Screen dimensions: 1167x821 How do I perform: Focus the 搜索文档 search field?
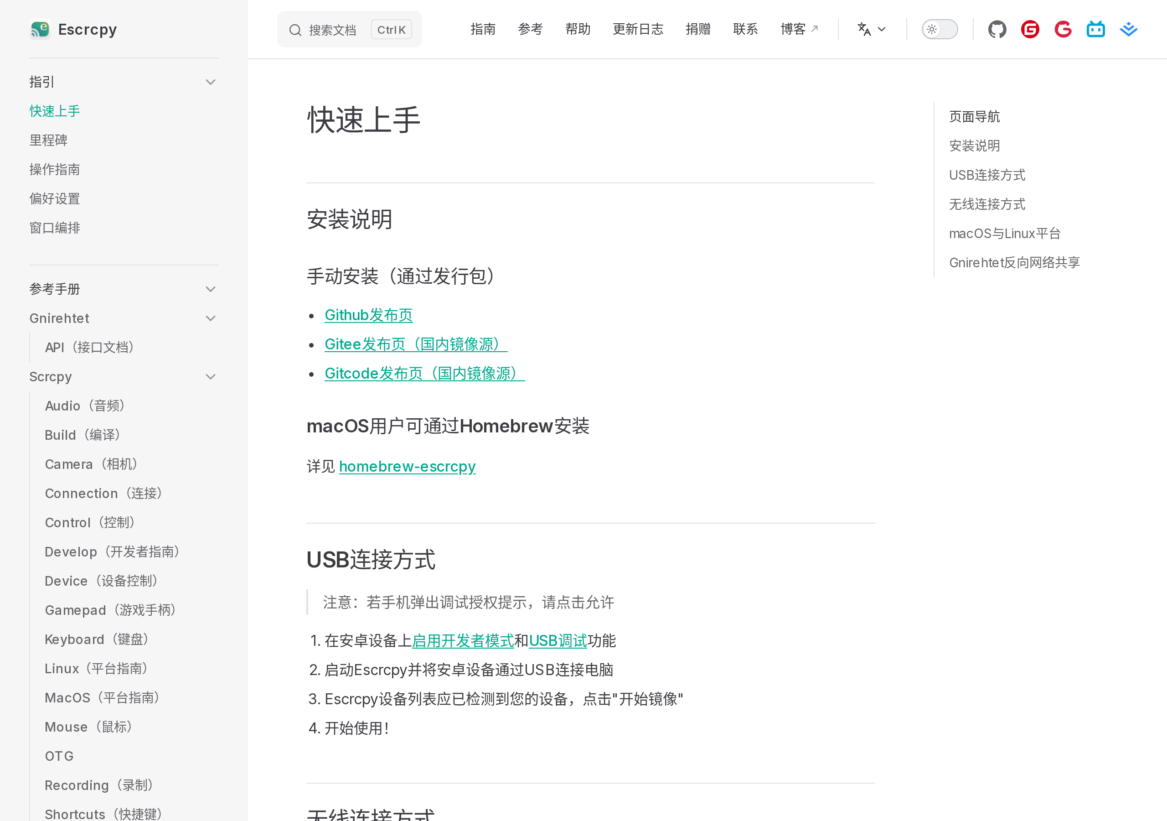pyautogui.click(x=349, y=30)
